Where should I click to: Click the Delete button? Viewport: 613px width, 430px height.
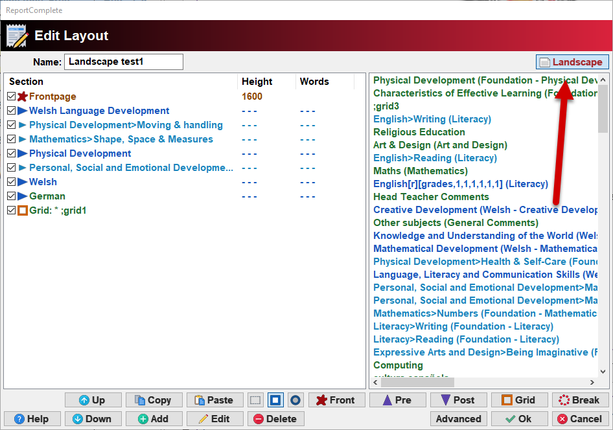click(x=276, y=419)
